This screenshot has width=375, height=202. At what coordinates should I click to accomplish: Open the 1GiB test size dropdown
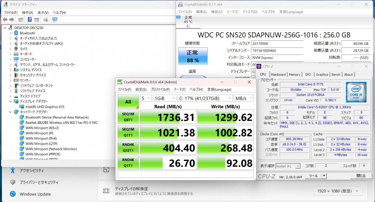(x=165, y=98)
